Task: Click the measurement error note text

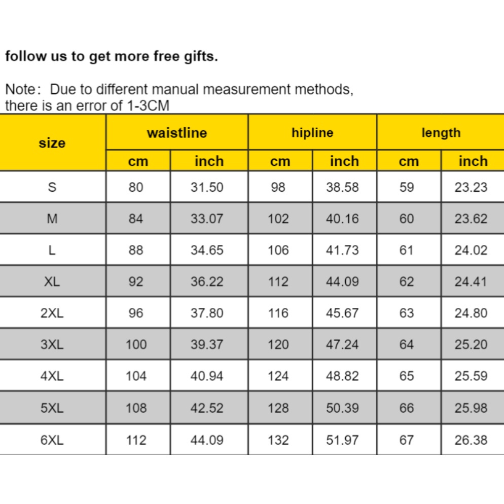Action: click(x=179, y=97)
